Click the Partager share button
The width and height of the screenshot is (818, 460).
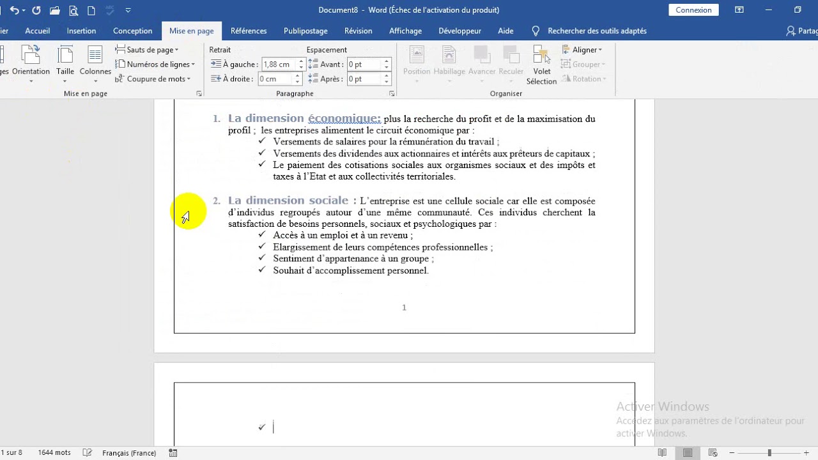801,31
